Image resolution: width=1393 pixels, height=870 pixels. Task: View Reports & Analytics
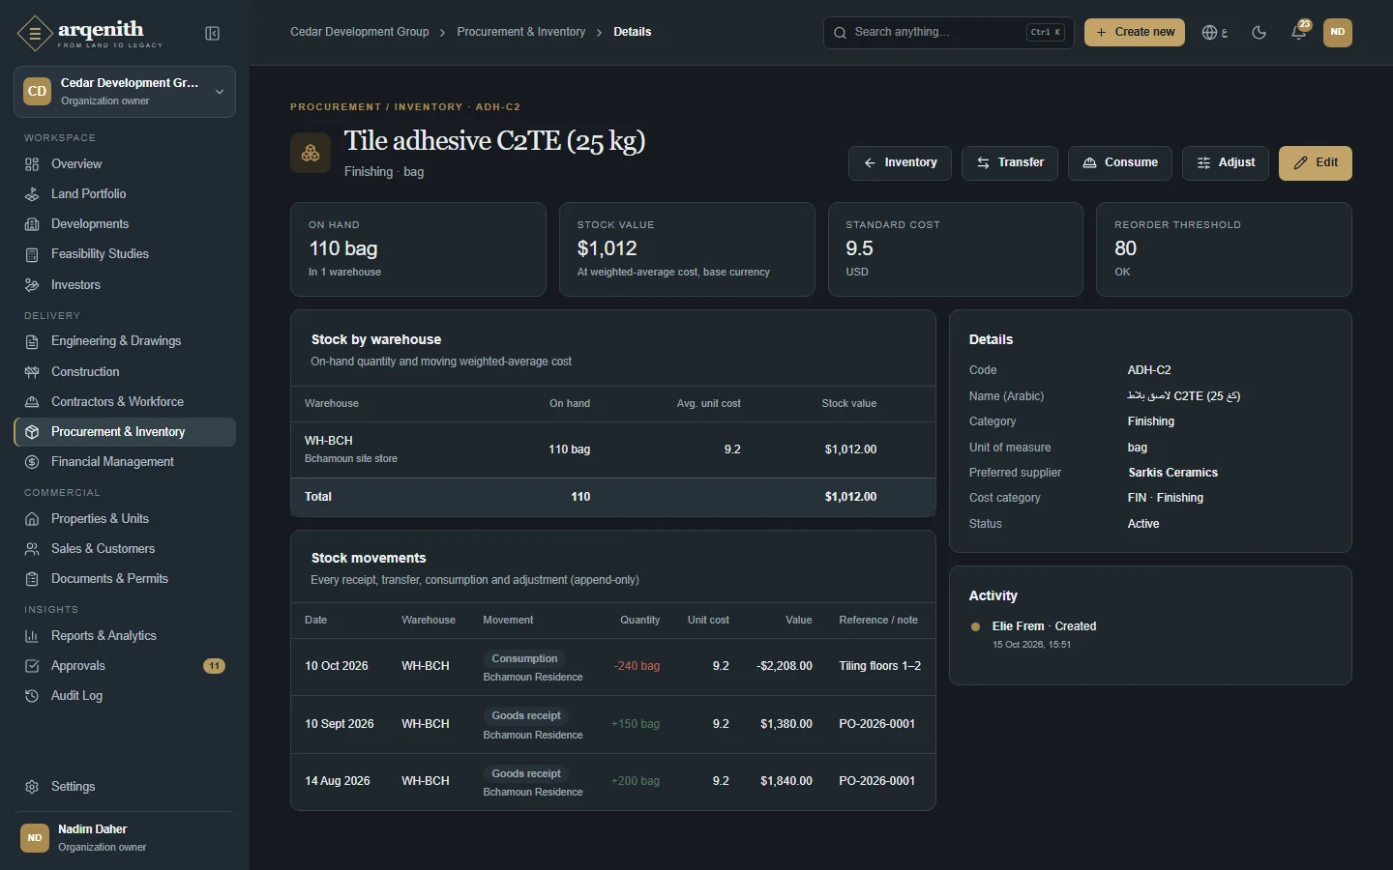tap(125, 636)
